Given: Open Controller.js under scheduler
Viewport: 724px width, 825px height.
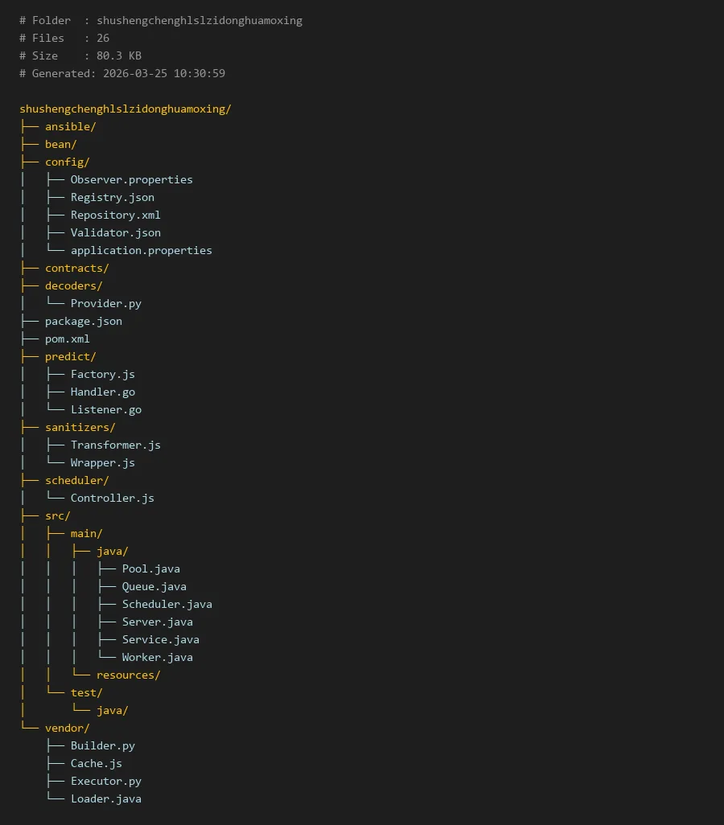Looking at the screenshot, I should click(x=112, y=498).
